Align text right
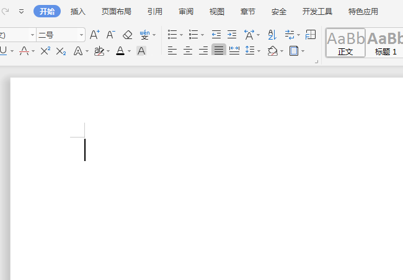This screenshot has height=280, width=403. [x=203, y=51]
